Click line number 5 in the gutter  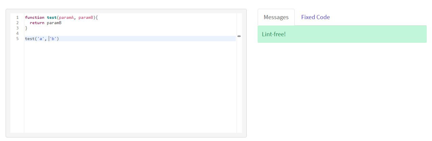coord(17,39)
